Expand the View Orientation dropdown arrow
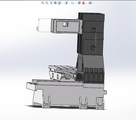The height and width of the screenshot is (120, 136). 63,3
